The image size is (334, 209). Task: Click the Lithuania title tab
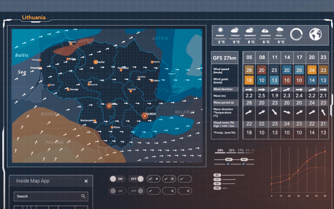[x=34, y=18]
